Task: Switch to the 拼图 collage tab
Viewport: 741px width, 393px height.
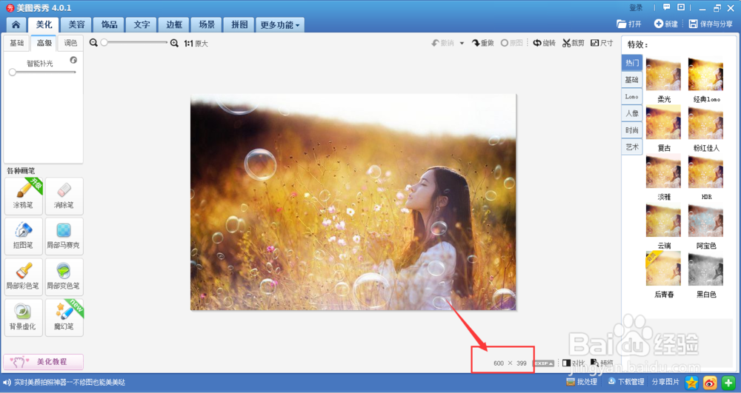Action: [239, 24]
